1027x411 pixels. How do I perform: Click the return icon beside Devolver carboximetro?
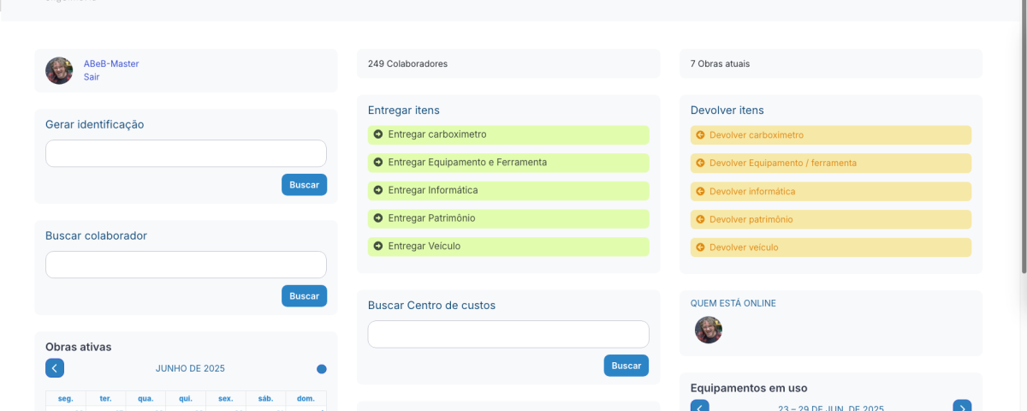click(700, 135)
